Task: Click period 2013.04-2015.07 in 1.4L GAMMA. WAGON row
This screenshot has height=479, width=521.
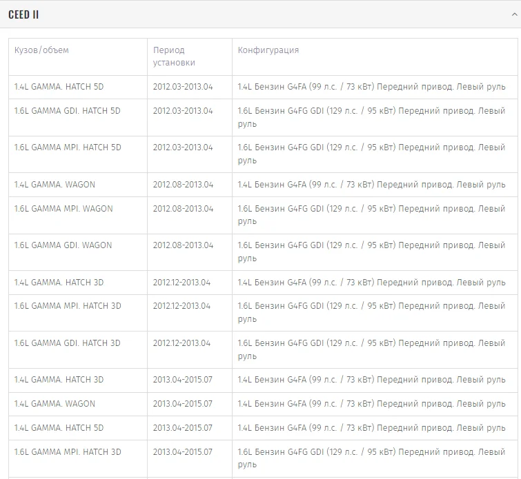Action: tap(182, 404)
